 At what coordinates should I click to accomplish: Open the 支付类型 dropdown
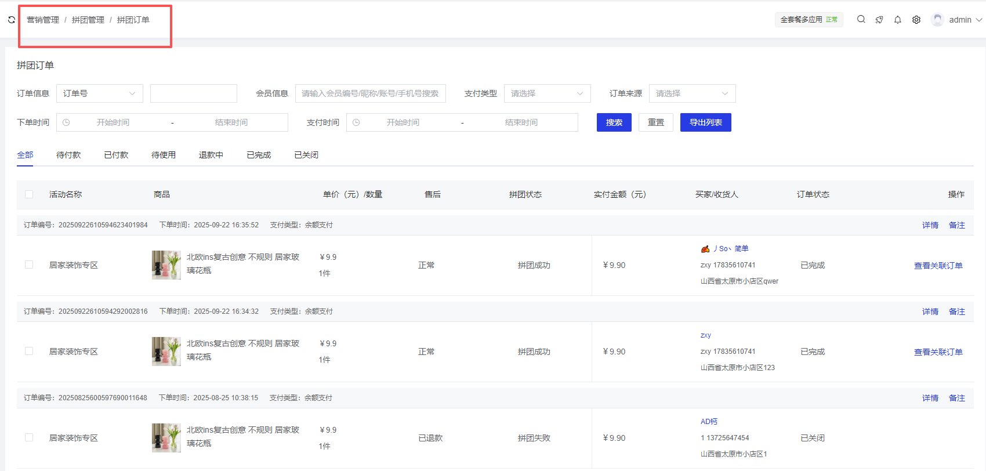547,93
